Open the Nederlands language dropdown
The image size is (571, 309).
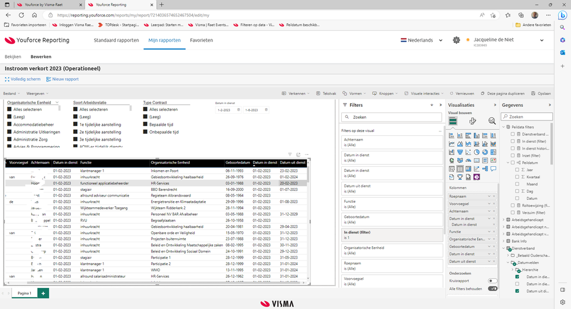(422, 40)
